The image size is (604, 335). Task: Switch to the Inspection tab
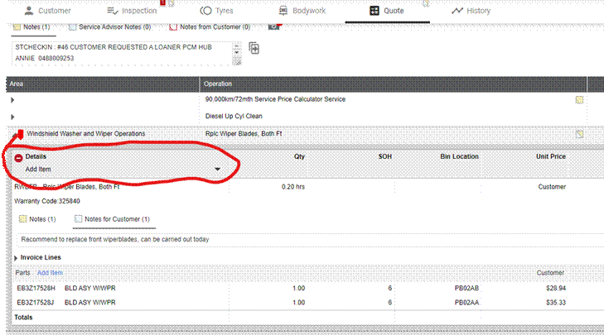coord(132,11)
